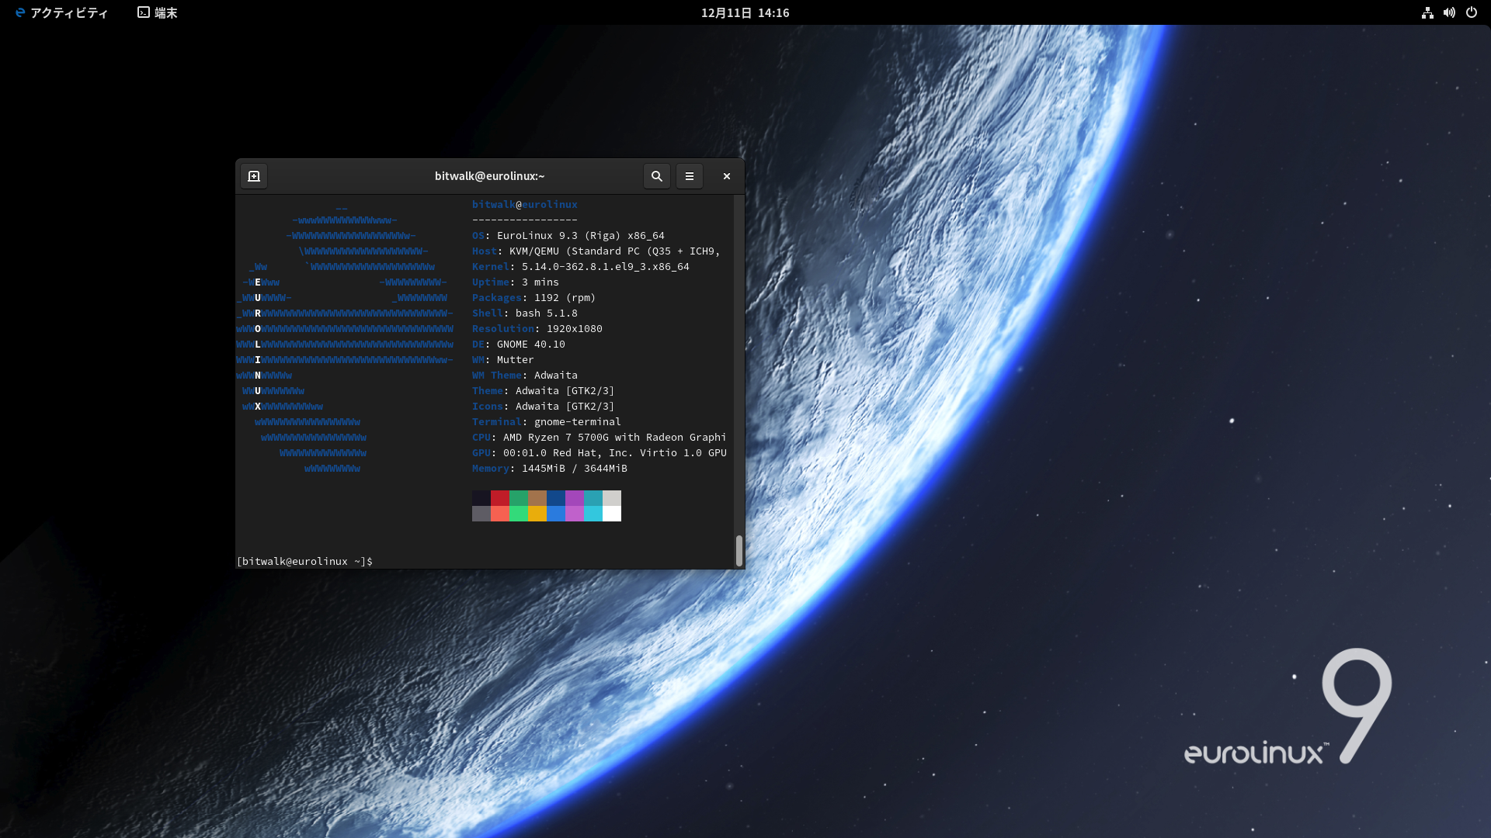The height and width of the screenshot is (838, 1491).
Task: Click the terminal icon beside 端末
Action: point(144,12)
